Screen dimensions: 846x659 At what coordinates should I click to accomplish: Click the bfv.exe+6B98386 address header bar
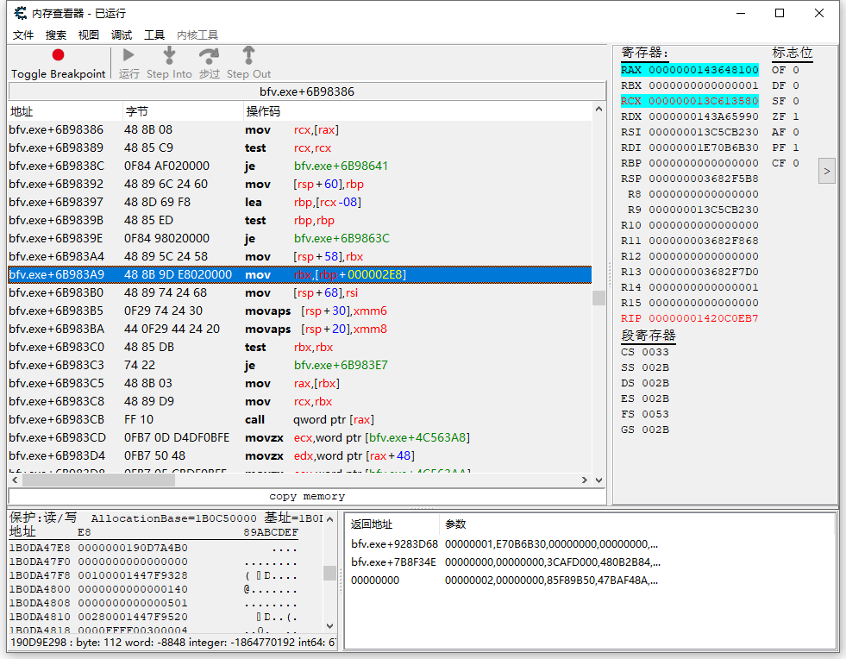[x=307, y=91]
